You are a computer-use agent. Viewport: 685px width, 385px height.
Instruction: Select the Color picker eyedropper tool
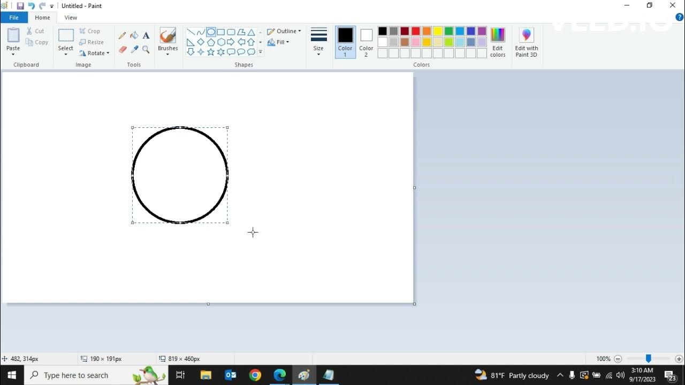(x=134, y=50)
